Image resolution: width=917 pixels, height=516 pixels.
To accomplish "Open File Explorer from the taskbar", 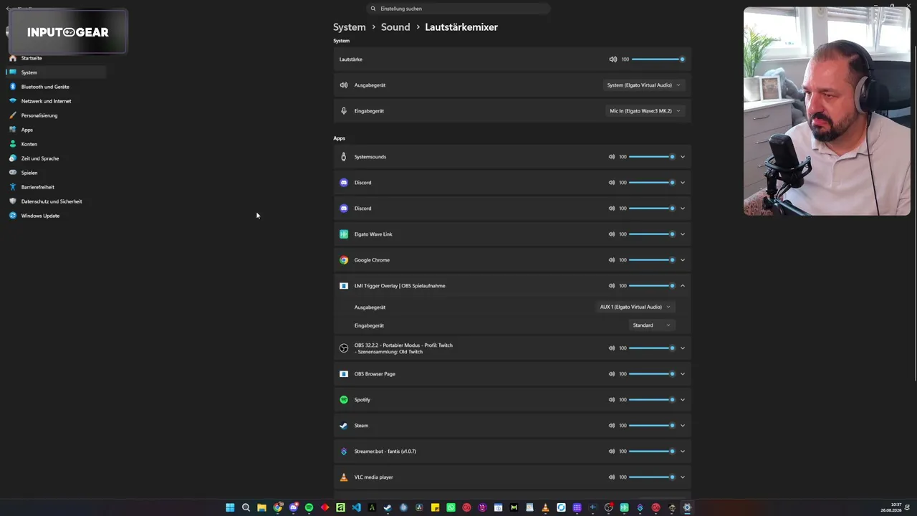I will (x=261, y=507).
